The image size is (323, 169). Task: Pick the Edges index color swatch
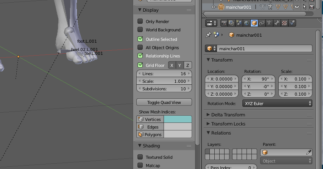point(178,127)
